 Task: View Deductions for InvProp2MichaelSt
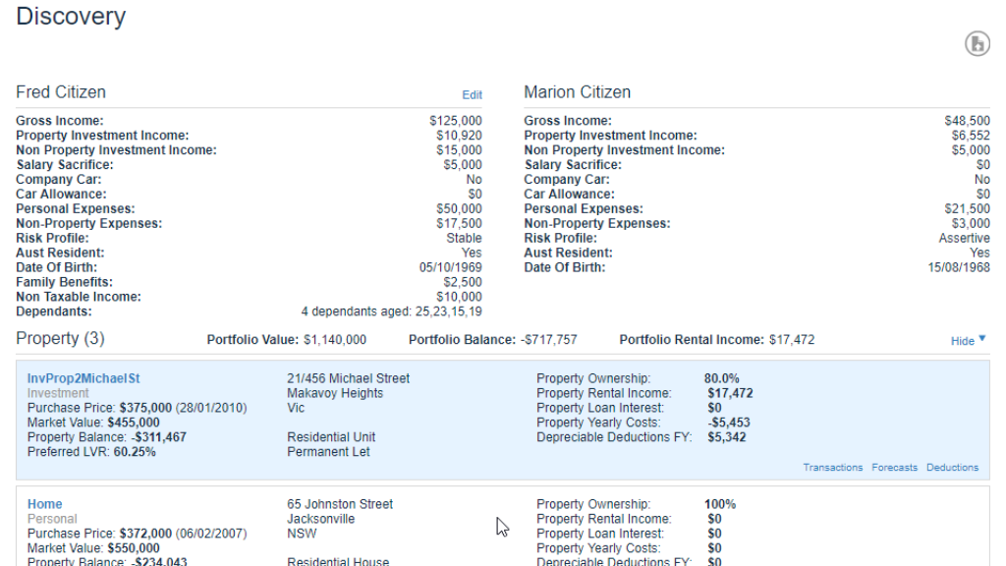[x=952, y=467]
